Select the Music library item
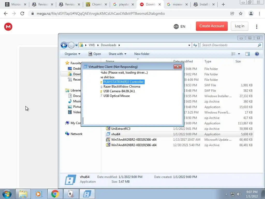265x199 pixels. click(x=74, y=101)
